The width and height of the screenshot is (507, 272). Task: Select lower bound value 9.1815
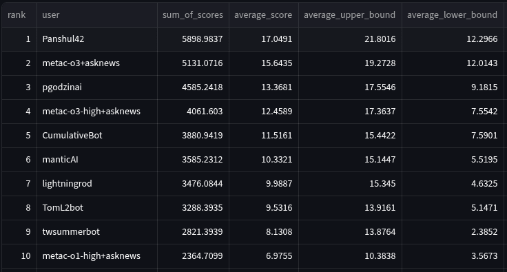453,87
